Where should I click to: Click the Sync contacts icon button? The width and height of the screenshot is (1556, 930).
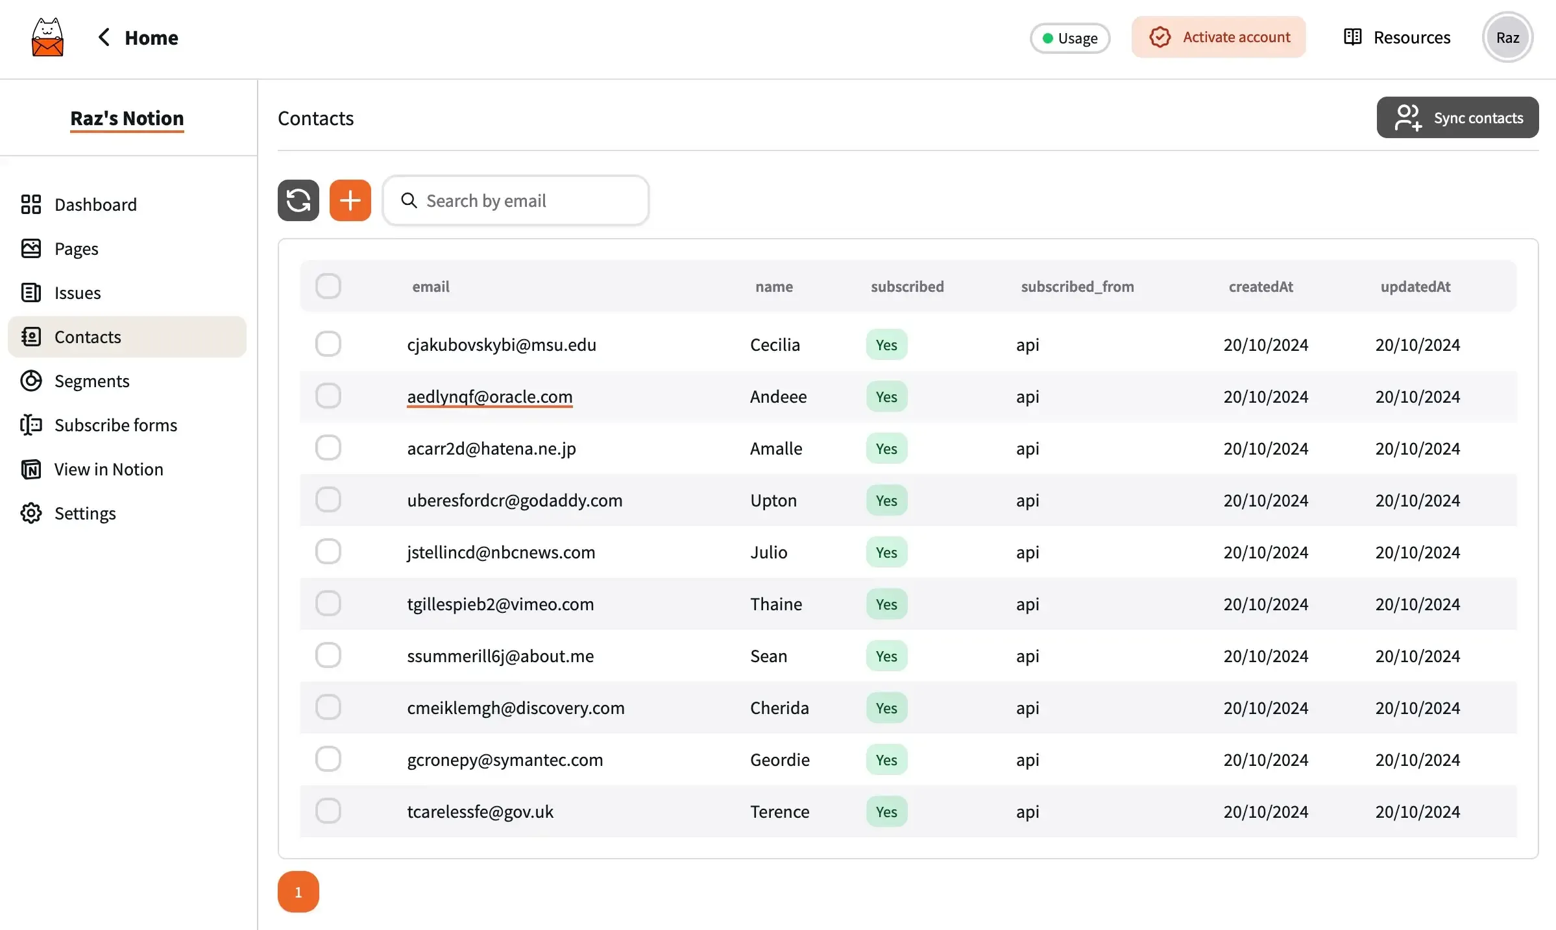coord(1409,116)
